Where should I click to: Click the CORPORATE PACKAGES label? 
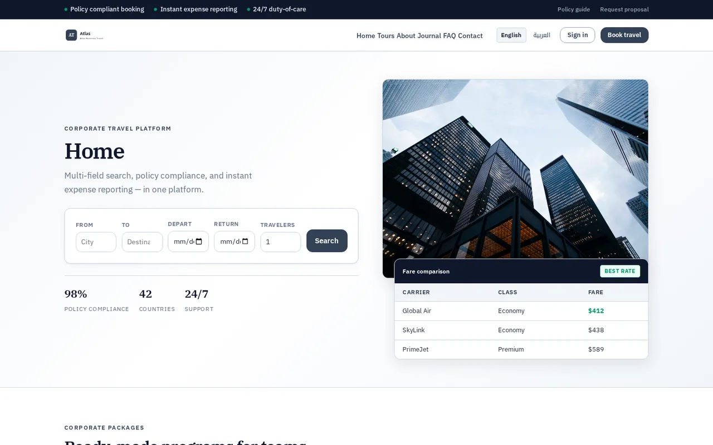(x=104, y=428)
